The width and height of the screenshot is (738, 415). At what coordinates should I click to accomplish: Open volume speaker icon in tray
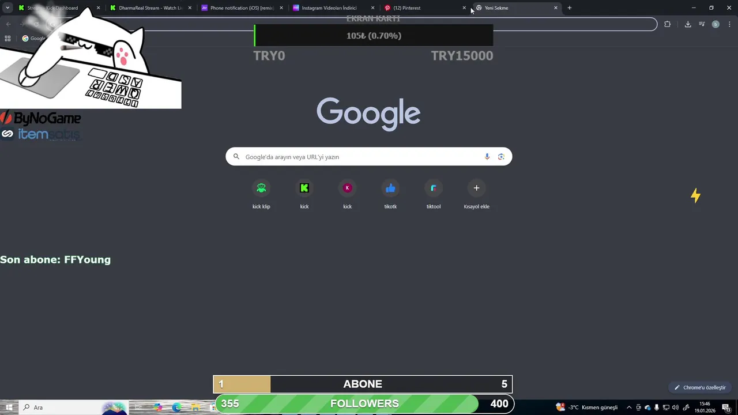(x=675, y=408)
